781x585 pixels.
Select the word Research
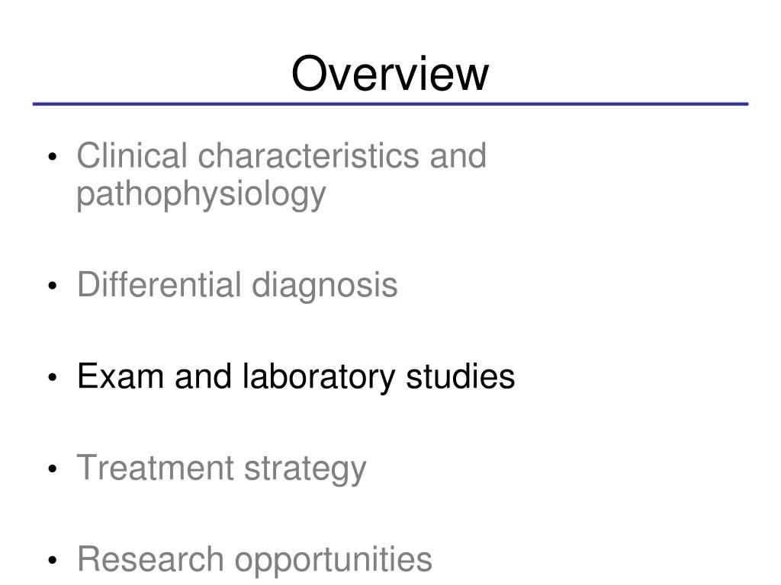tap(150, 559)
